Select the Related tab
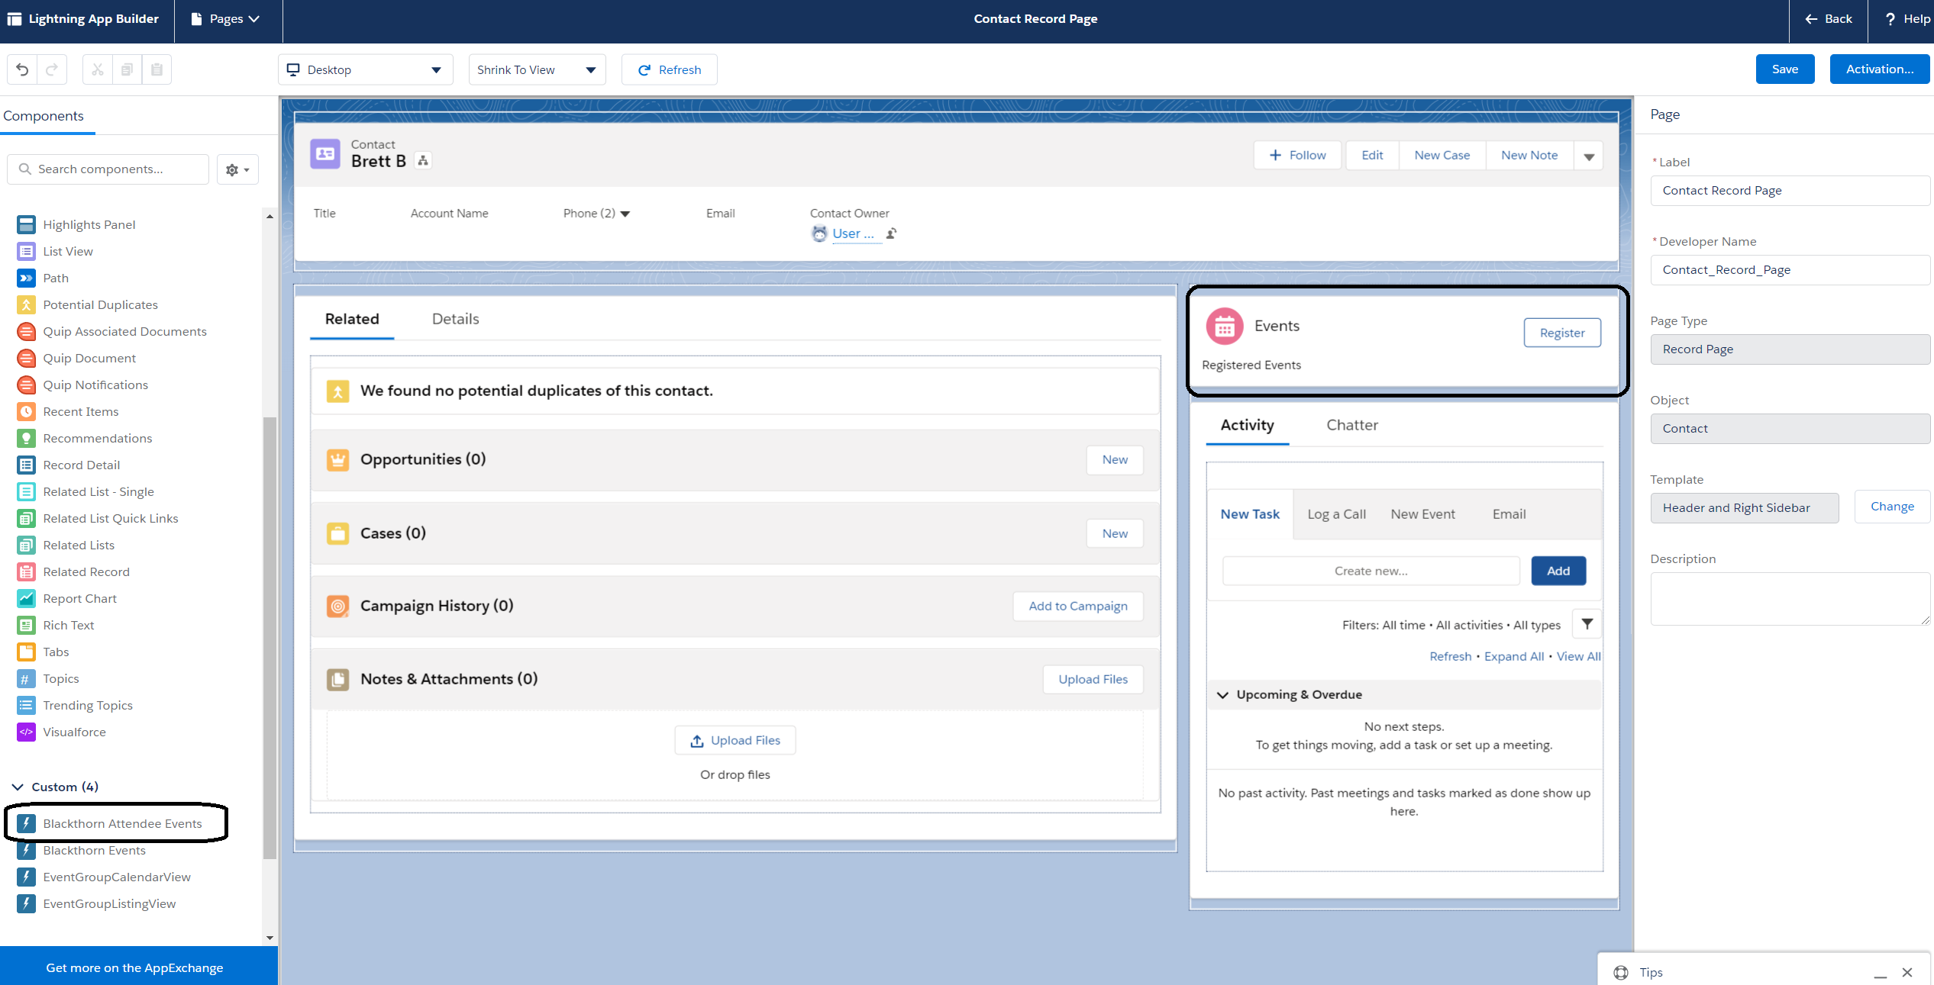 pyautogui.click(x=352, y=319)
